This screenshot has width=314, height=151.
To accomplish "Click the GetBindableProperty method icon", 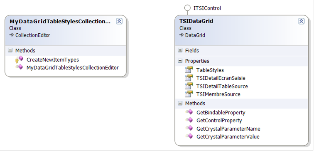I will tap(189, 112).
